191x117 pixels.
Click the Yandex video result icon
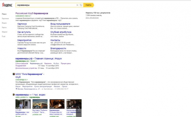14,95
